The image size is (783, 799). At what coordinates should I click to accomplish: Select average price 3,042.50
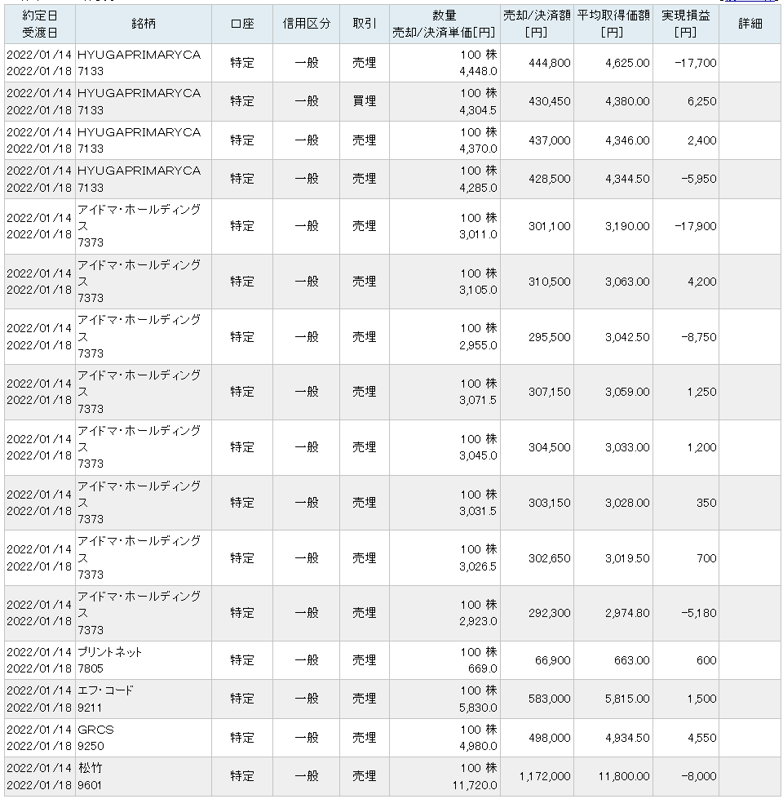tap(627, 337)
